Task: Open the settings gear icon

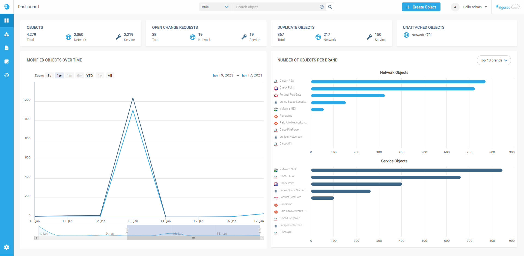Action: pyautogui.click(x=7, y=247)
